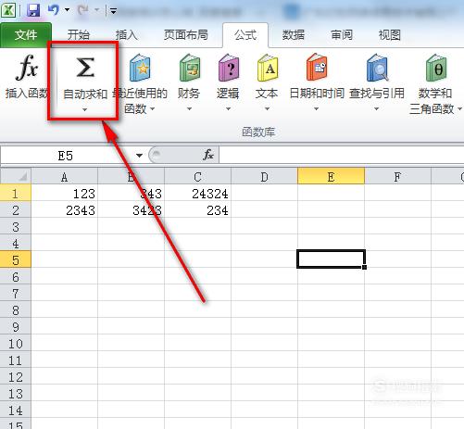Viewport: 464px width, 429px height.
Task: Select row 5 header
Action: pos(16,260)
